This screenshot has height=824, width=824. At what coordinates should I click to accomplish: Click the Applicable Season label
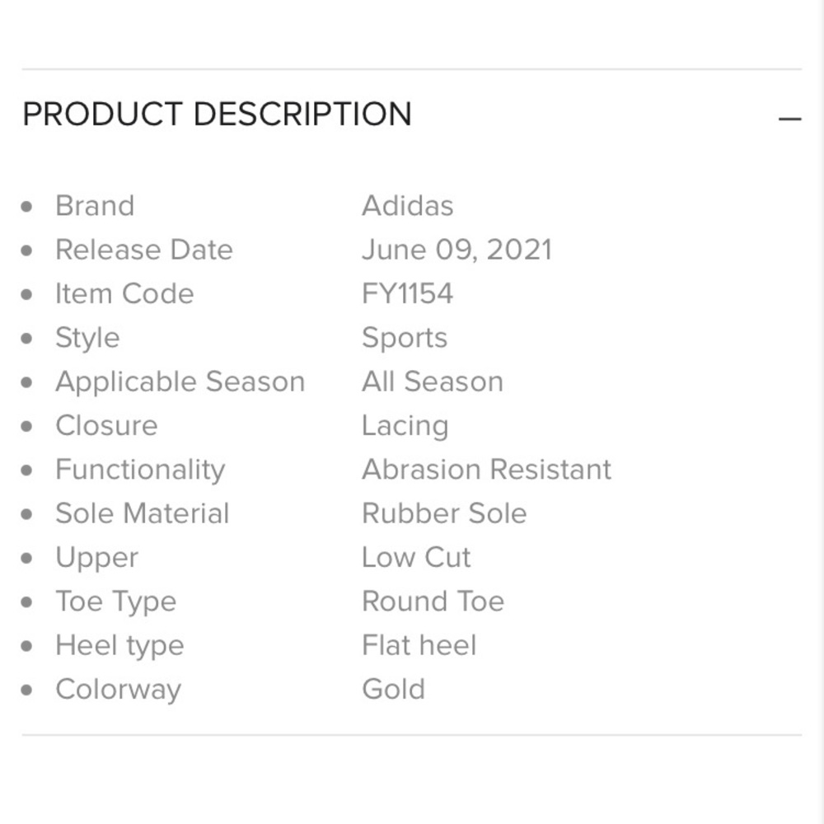click(180, 382)
